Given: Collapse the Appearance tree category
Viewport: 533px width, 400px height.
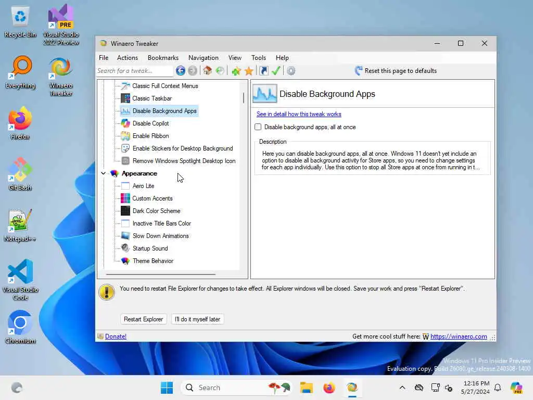Looking at the screenshot, I should [x=104, y=173].
